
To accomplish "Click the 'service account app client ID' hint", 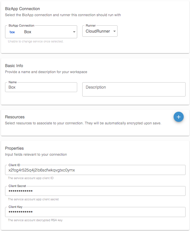I will [31, 178].
